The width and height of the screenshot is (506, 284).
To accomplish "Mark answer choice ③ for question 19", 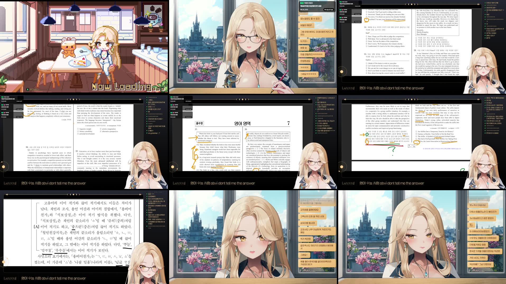I will tap(416, 42).
